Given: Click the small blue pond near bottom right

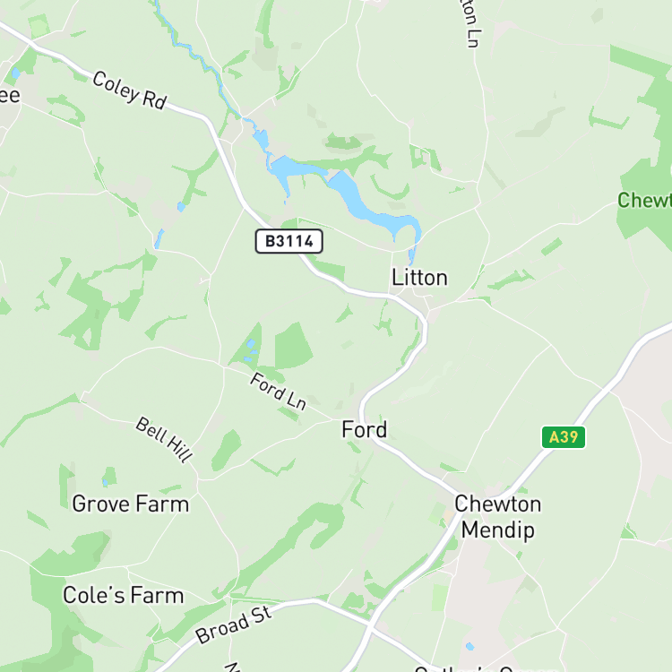Looking at the screenshot, I should point(470,646).
